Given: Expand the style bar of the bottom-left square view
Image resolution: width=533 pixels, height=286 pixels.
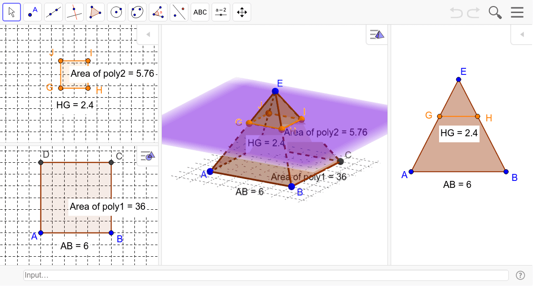Looking at the screenshot, I should click(147, 156).
